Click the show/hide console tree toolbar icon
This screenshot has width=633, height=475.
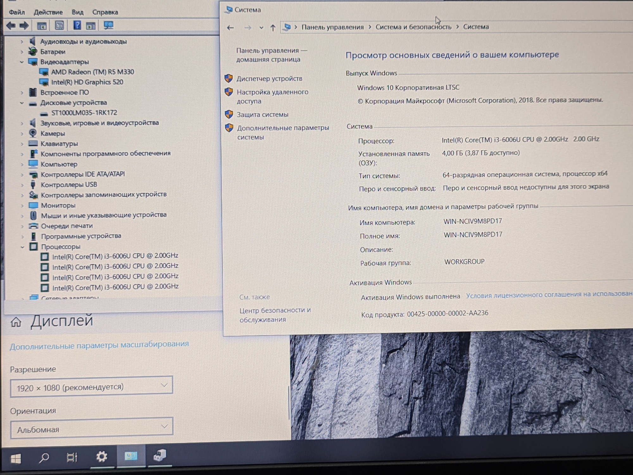[41, 26]
